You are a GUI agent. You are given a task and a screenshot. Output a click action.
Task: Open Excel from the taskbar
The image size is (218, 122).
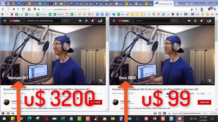click(63, 119)
